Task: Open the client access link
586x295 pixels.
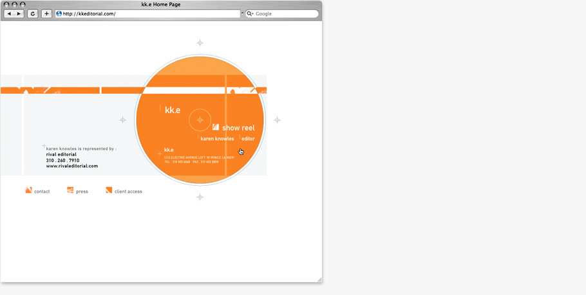Action: [128, 192]
